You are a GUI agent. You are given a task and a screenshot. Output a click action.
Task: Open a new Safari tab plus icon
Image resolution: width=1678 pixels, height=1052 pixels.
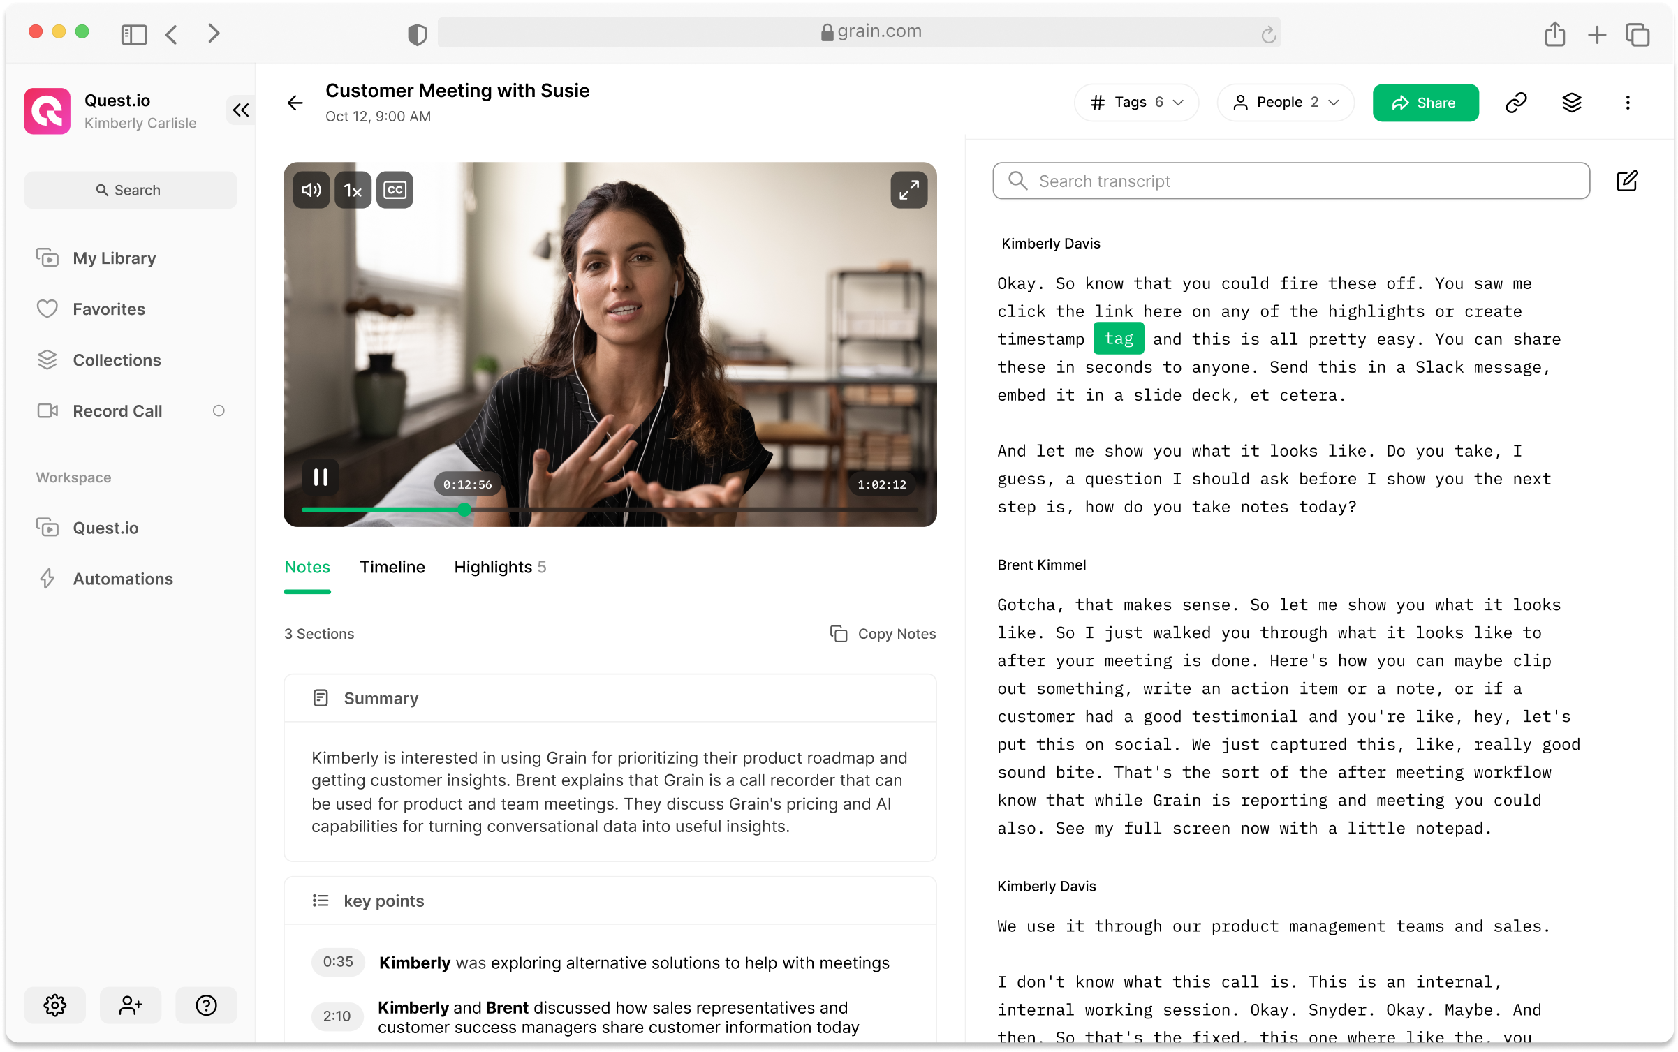pos(1596,34)
